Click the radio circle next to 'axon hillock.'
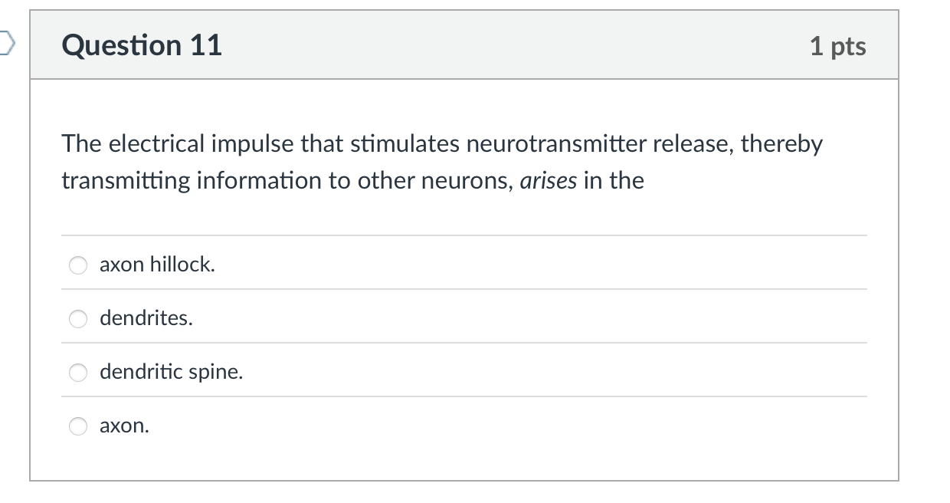Viewport: 950px width, 503px height. tap(77, 265)
